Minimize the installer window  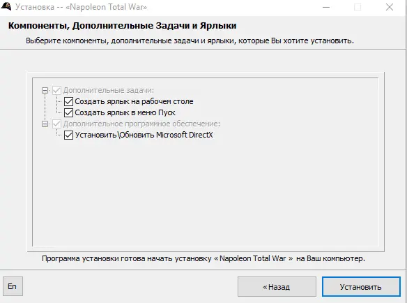[326, 7]
